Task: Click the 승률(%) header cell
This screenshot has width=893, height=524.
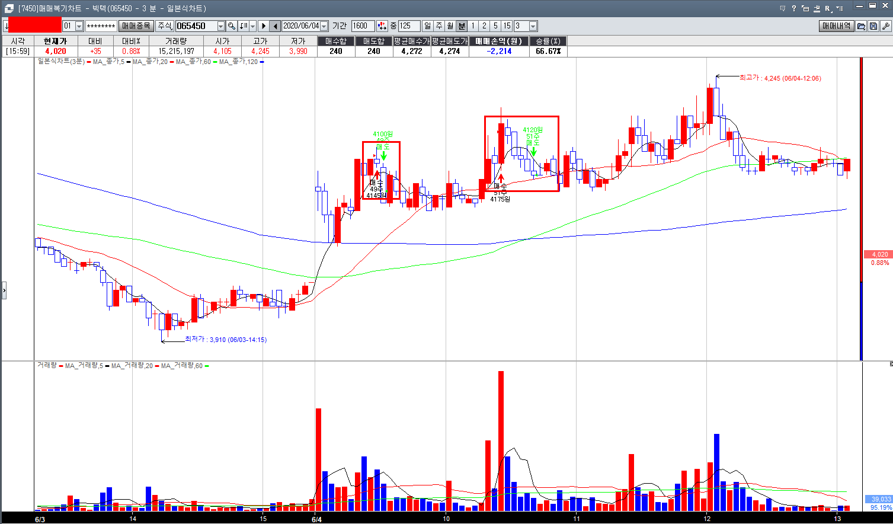Action: point(548,41)
